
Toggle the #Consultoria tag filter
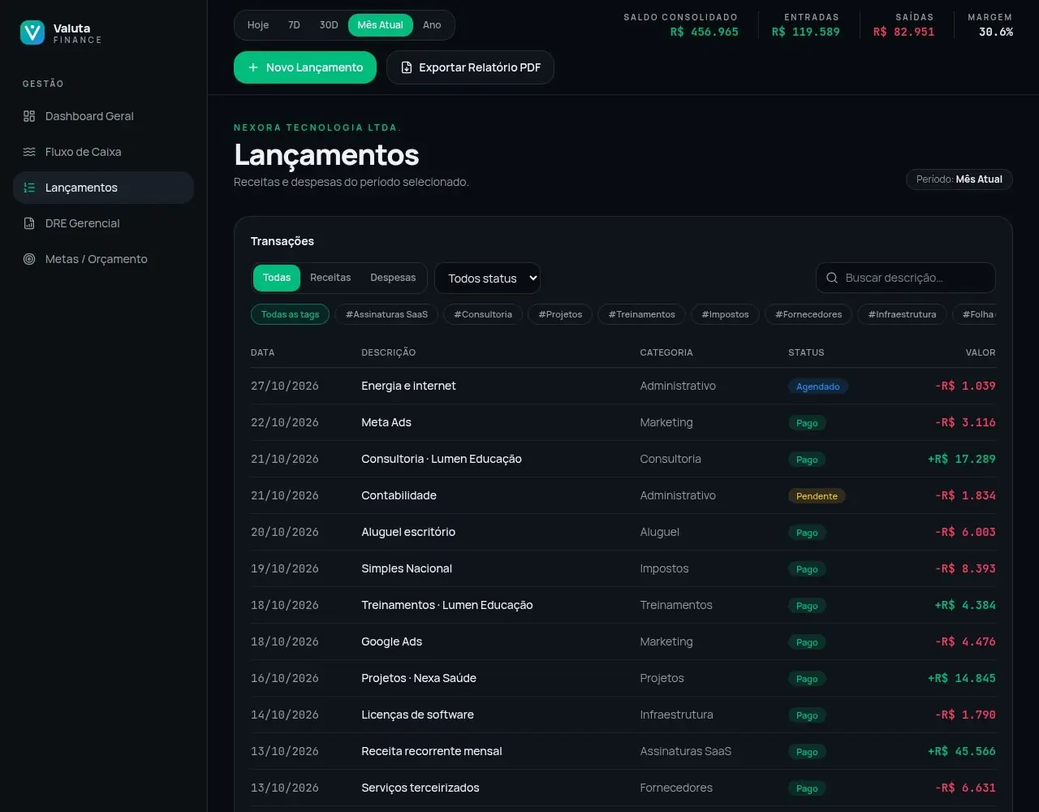[x=483, y=314]
